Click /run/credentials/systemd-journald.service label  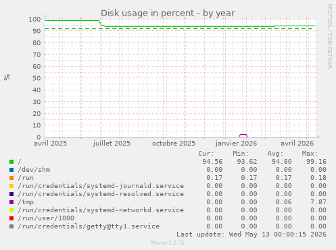coord(101,186)
